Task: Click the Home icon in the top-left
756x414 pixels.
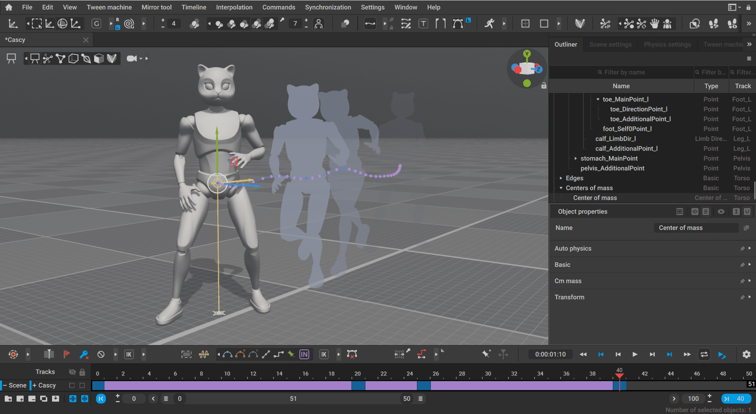Action: point(8,7)
